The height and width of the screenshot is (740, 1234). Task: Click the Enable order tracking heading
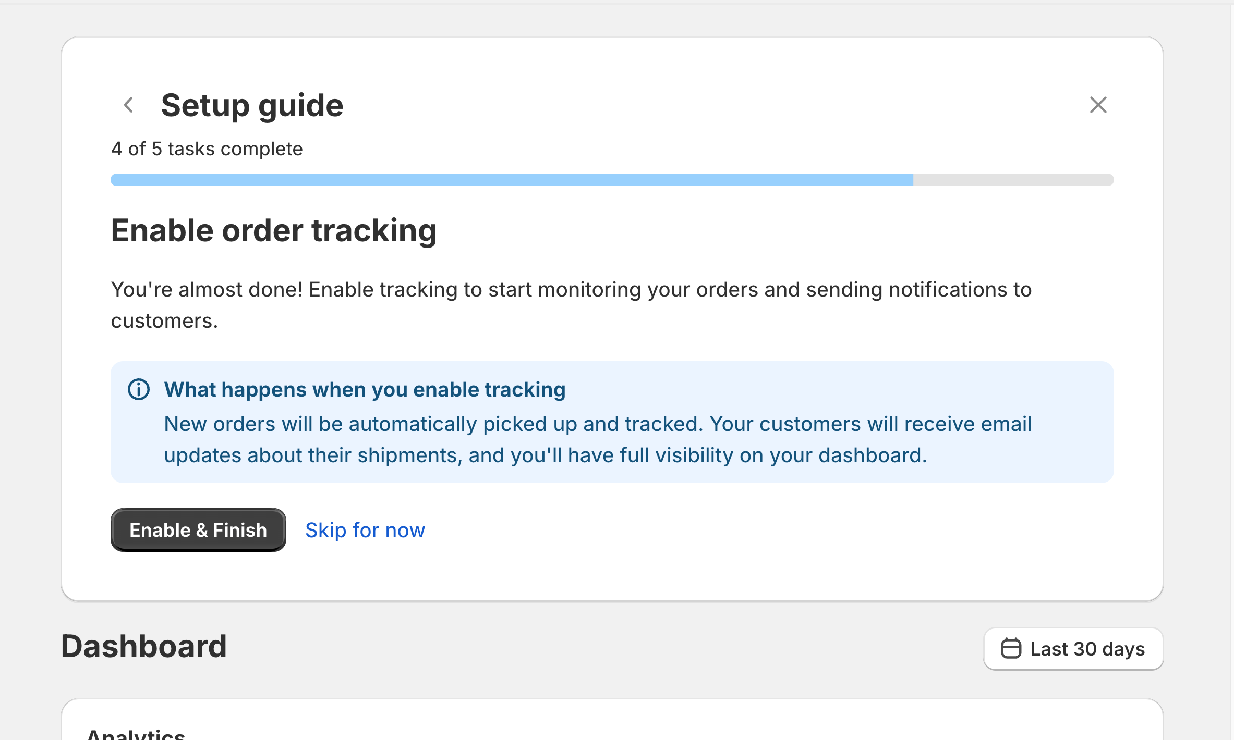coord(274,230)
